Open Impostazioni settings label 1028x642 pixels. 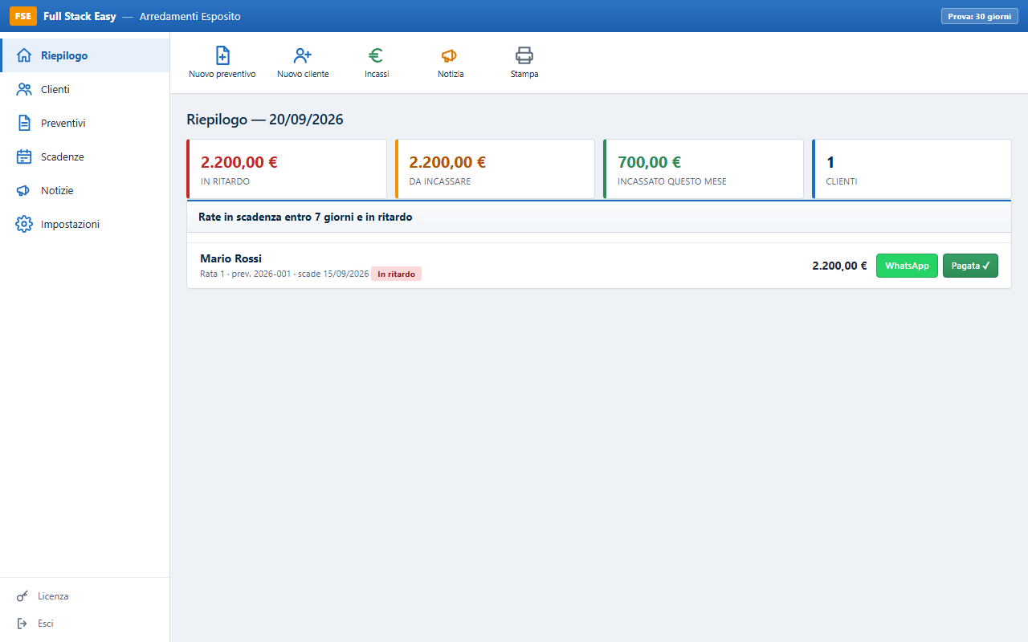71,224
